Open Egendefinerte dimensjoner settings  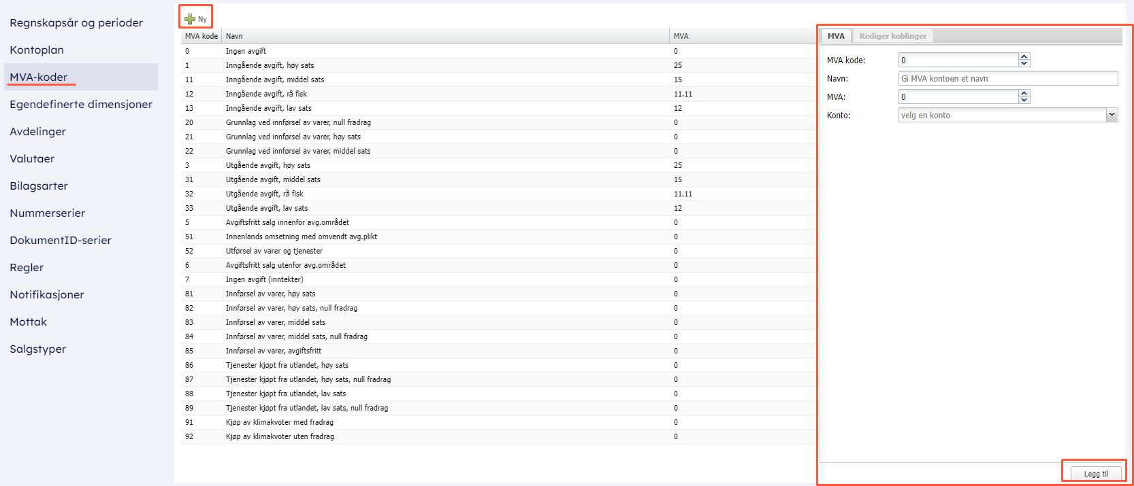[81, 104]
